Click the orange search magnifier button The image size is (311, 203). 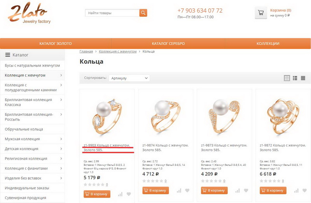[x=143, y=13]
